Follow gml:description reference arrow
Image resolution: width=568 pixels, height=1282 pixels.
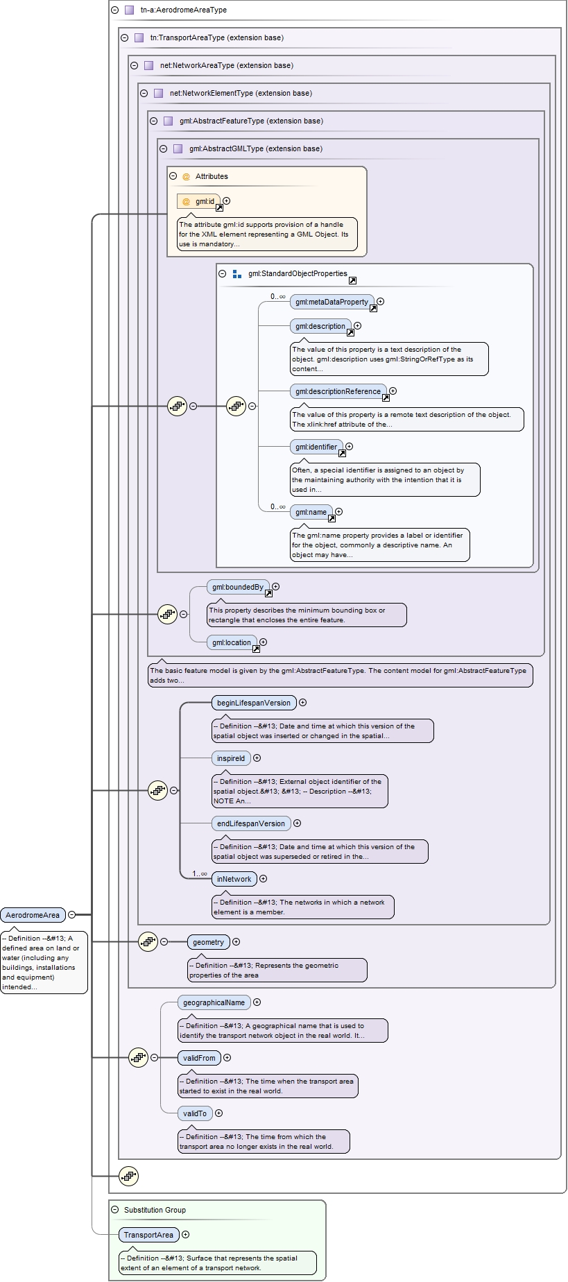pos(350,332)
